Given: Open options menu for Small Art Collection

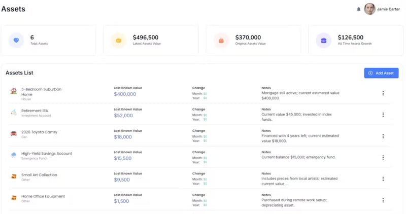Looking at the screenshot, I should tap(383, 179).
